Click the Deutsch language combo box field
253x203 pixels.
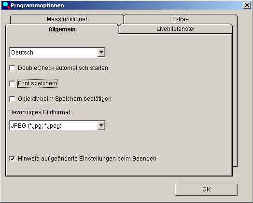57,52
